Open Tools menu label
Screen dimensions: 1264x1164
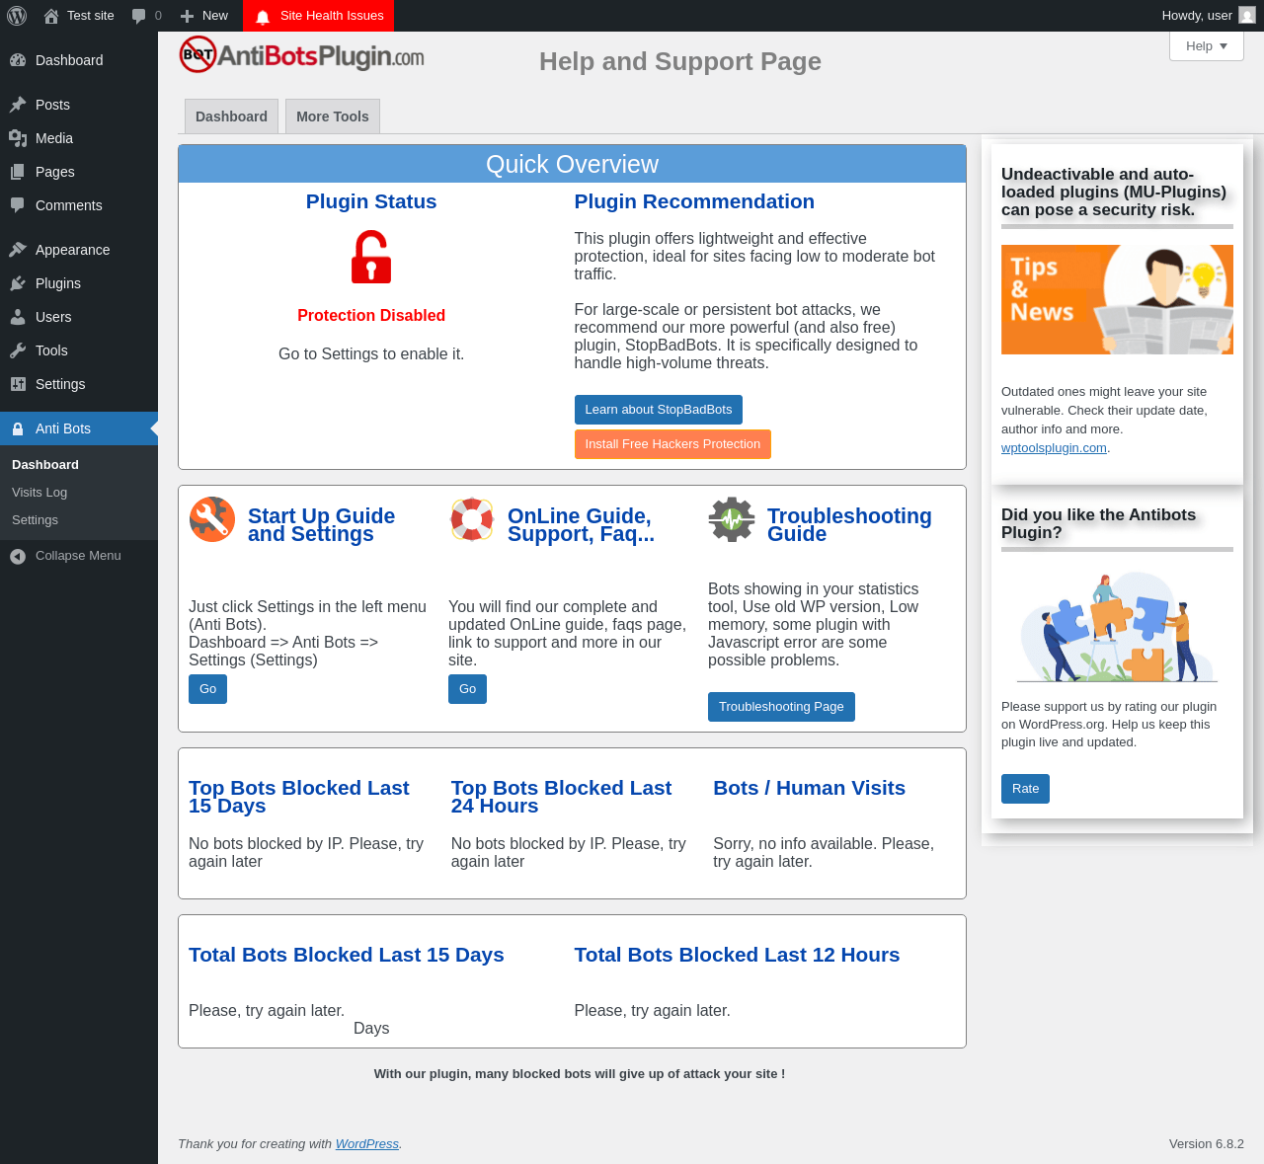(x=51, y=350)
